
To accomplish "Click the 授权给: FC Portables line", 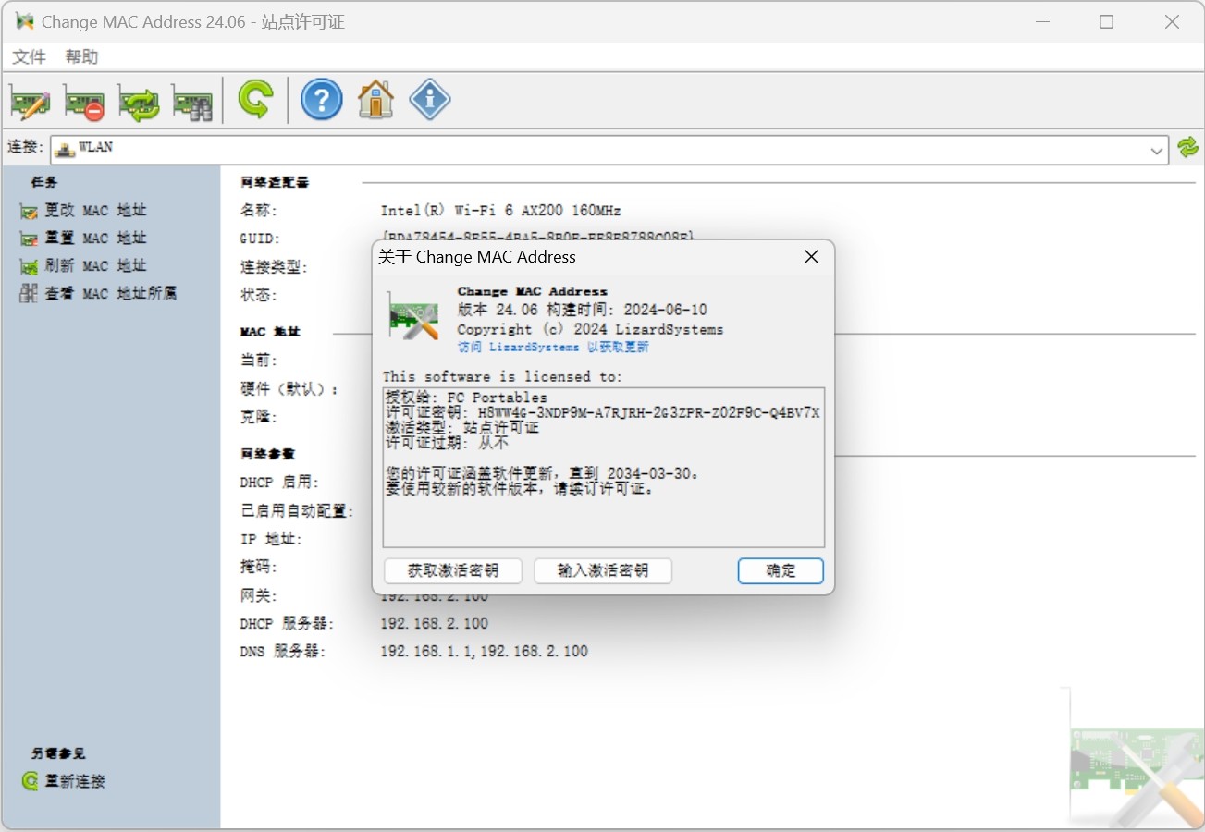I will [466, 398].
